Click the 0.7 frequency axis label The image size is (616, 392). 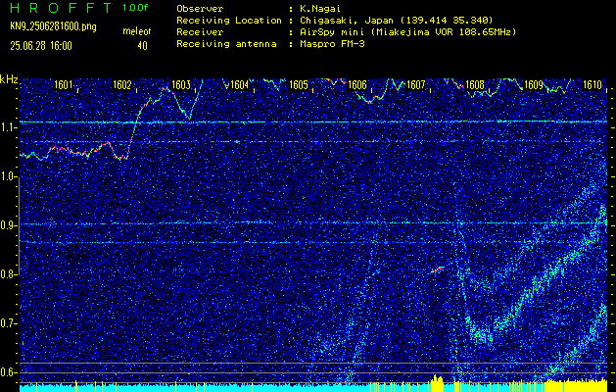coord(8,323)
